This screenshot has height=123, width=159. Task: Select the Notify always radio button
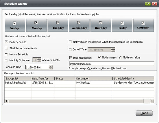99,57
